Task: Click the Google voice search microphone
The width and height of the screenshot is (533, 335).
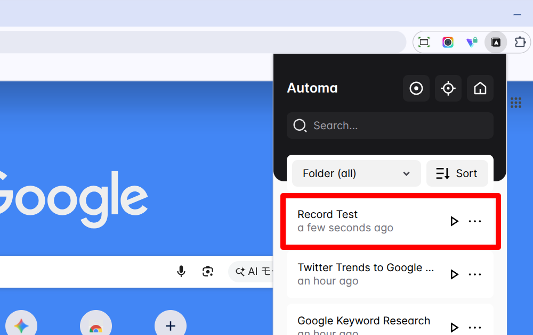Action: click(181, 271)
